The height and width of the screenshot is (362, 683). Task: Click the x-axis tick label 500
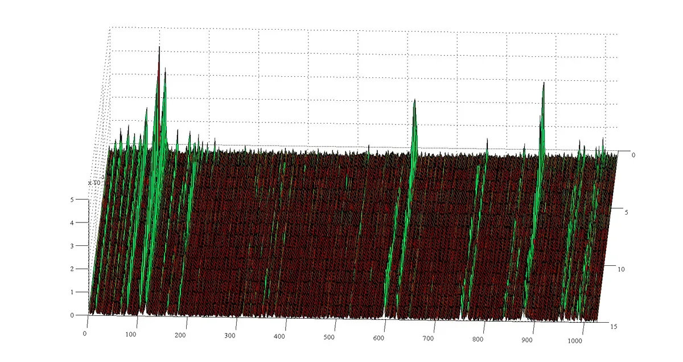pos(329,338)
